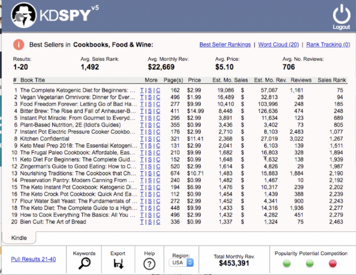
Task: Open Best Seller Rankings link
Action: 225,45
